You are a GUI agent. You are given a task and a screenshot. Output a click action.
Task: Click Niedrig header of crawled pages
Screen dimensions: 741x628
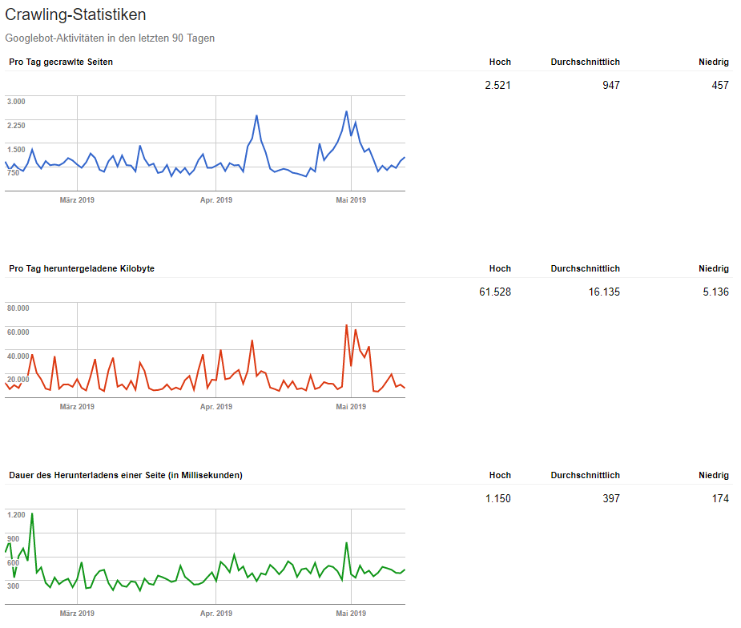pyautogui.click(x=714, y=62)
